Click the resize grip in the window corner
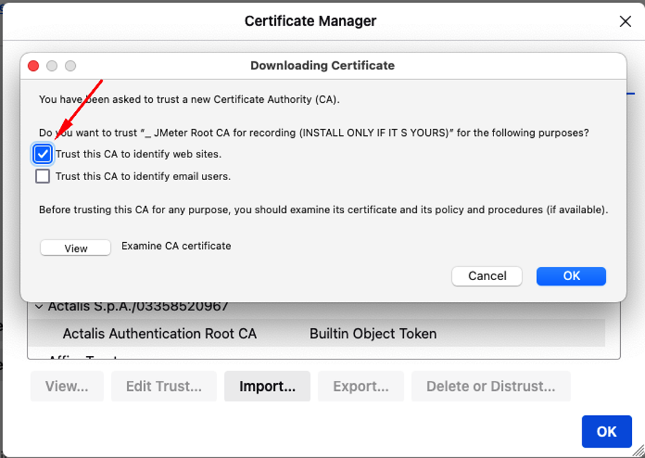The width and height of the screenshot is (645, 458). point(639,451)
